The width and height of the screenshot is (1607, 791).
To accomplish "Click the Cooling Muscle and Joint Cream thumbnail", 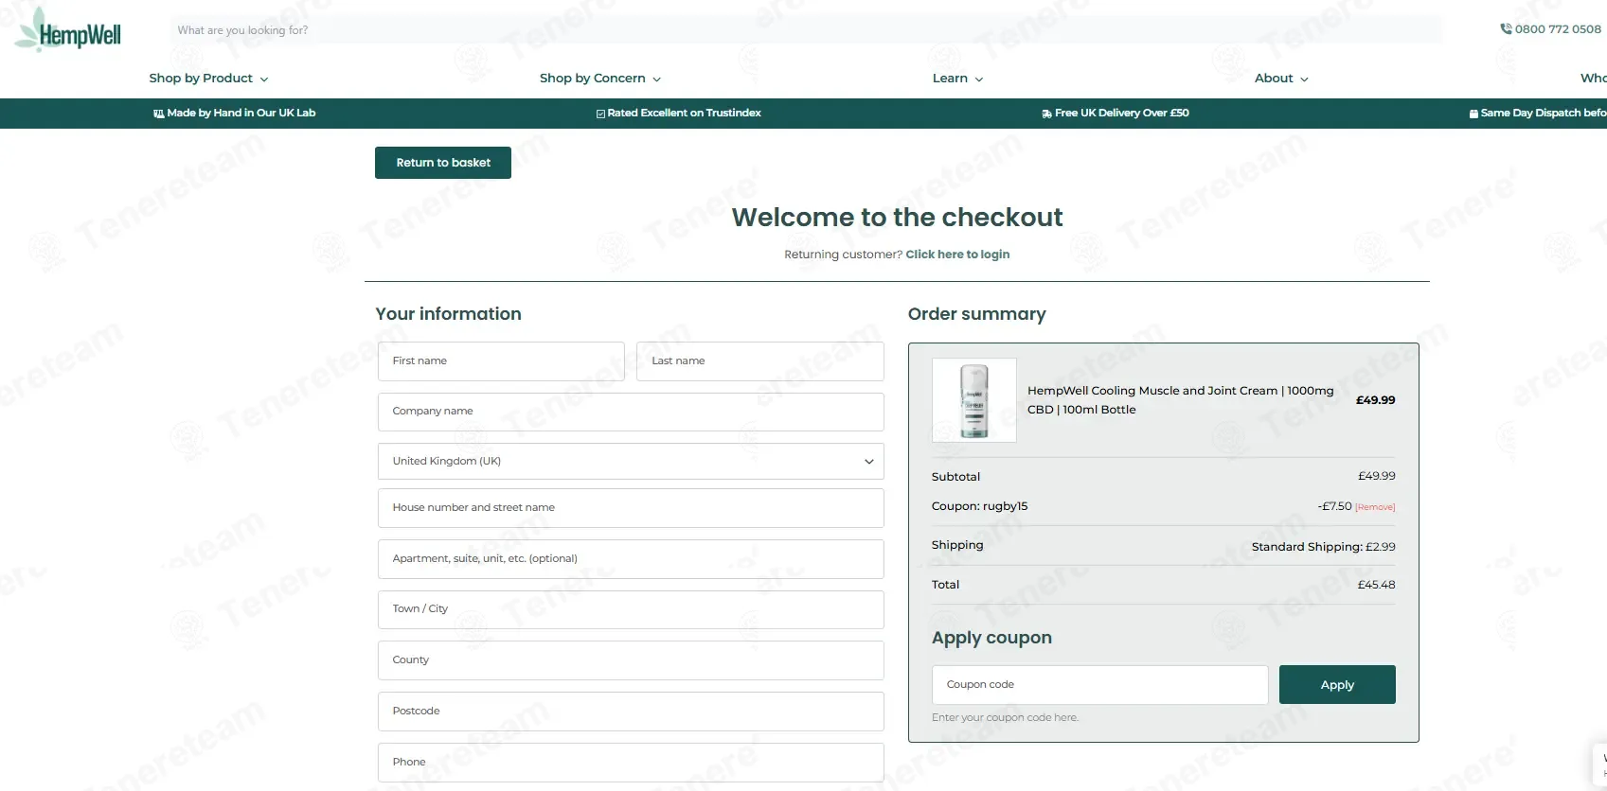I will click(974, 400).
